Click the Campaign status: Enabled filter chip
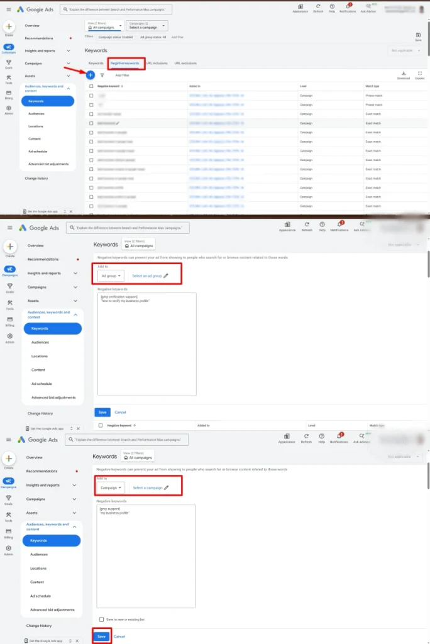Viewport: 430px width, 644px height. pos(116,37)
